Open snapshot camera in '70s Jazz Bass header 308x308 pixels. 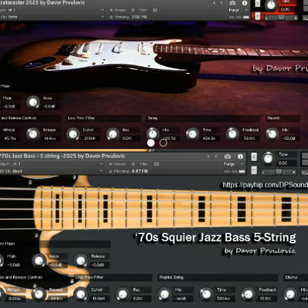[x=227, y=156]
